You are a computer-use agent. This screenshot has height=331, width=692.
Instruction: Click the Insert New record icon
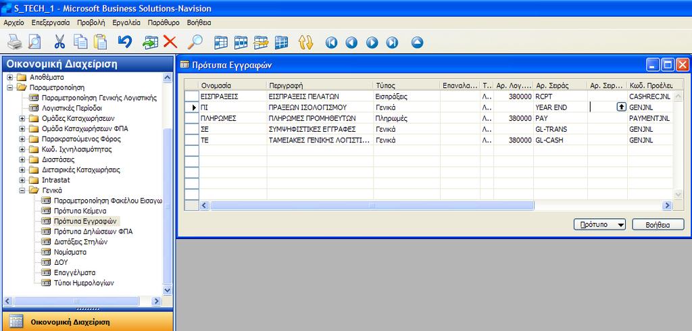(x=151, y=43)
